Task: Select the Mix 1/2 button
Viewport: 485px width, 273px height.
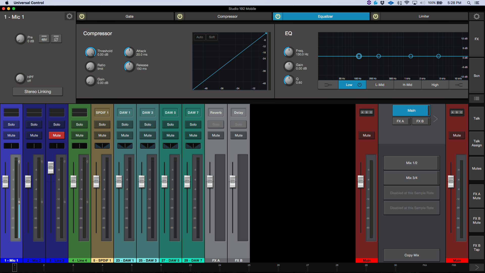Action: click(x=412, y=163)
